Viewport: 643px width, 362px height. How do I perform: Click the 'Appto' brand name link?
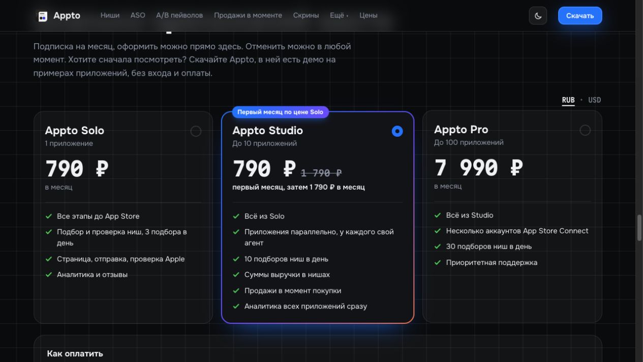click(67, 16)
